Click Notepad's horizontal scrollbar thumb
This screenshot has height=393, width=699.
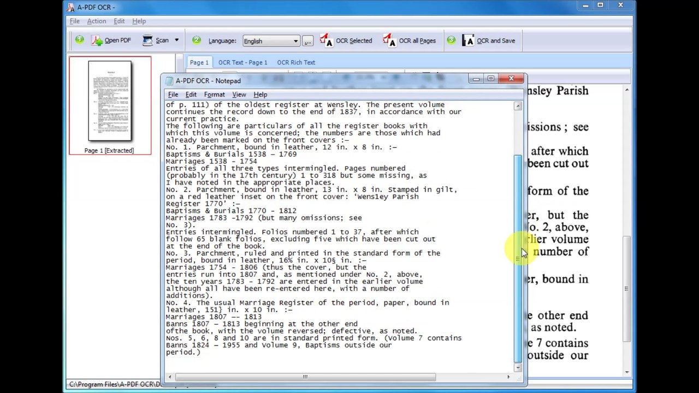click(305, 377)
